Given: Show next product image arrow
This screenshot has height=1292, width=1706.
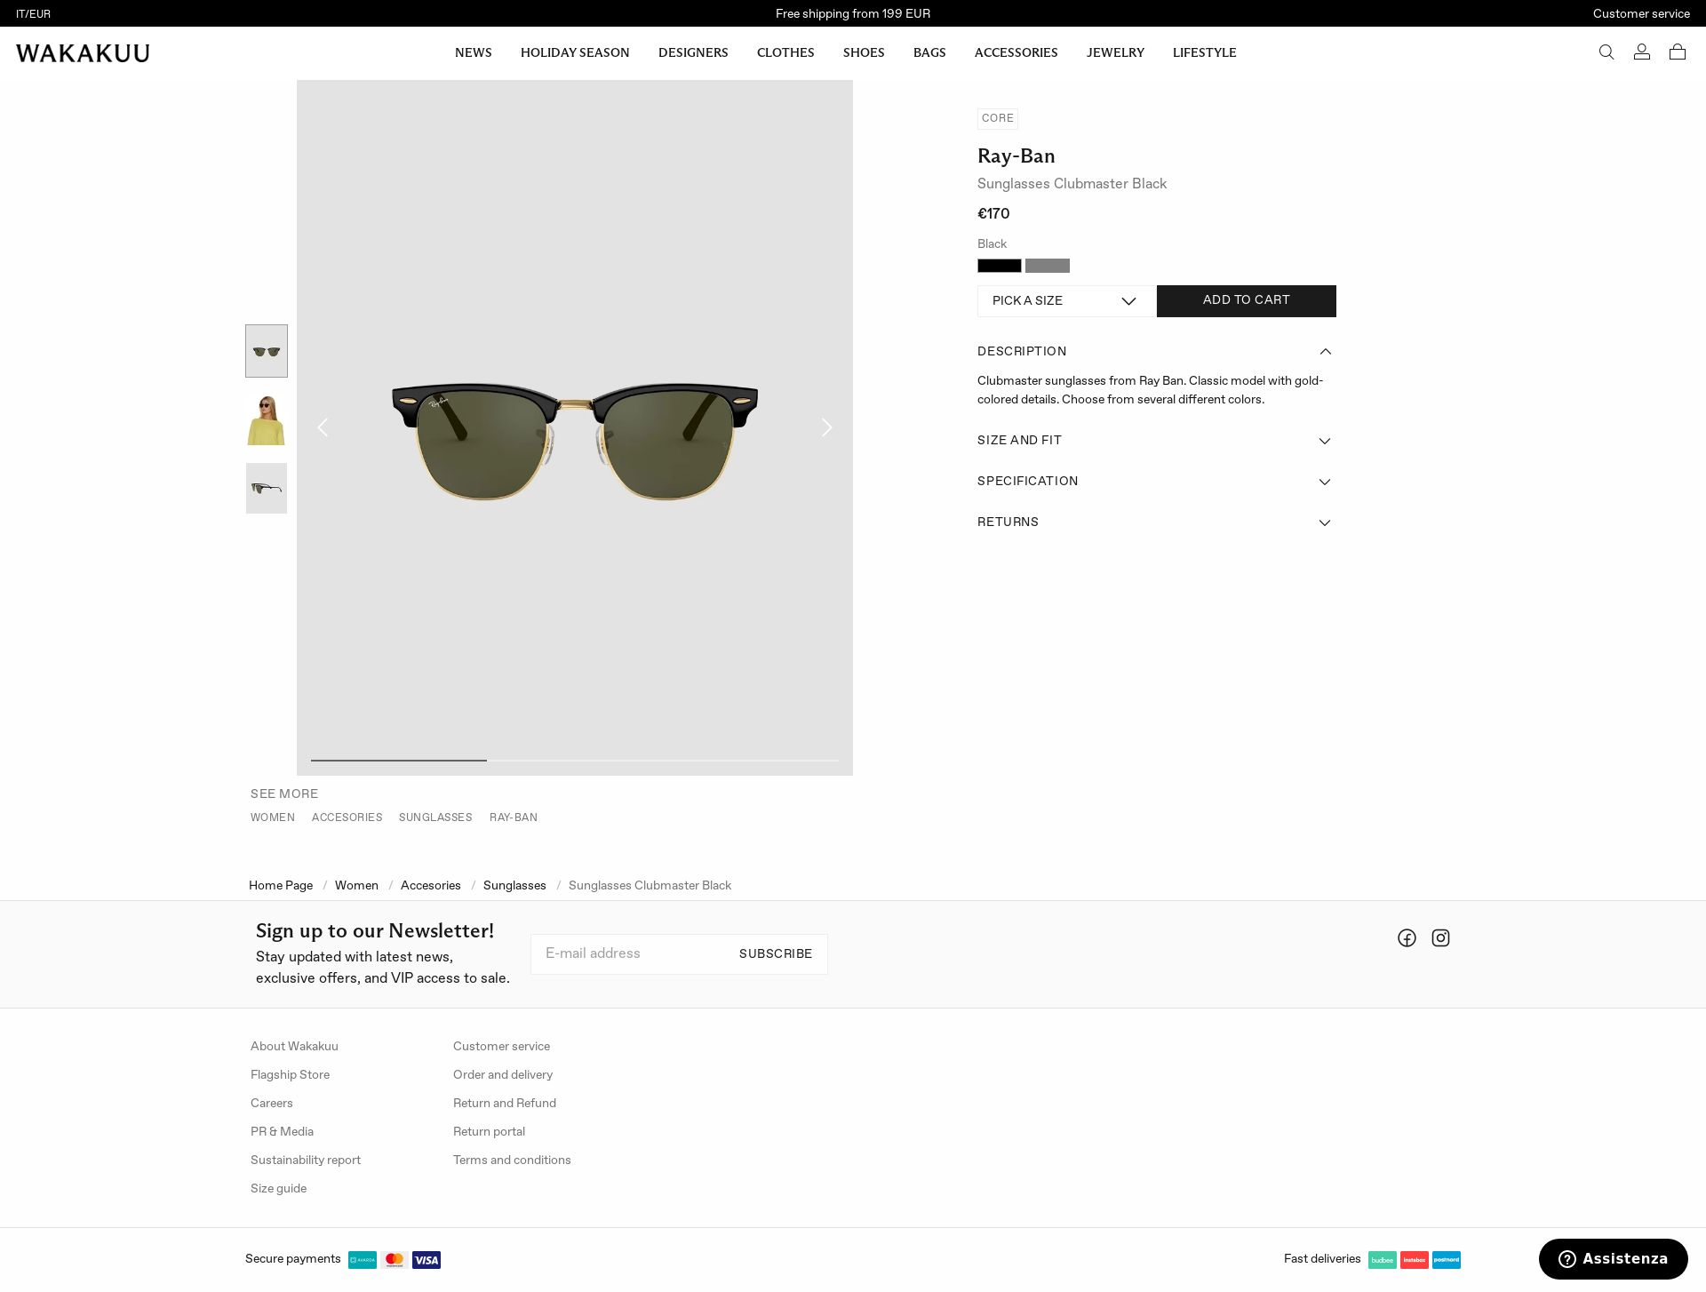Looking at the screenshot, I should point(826,427).
